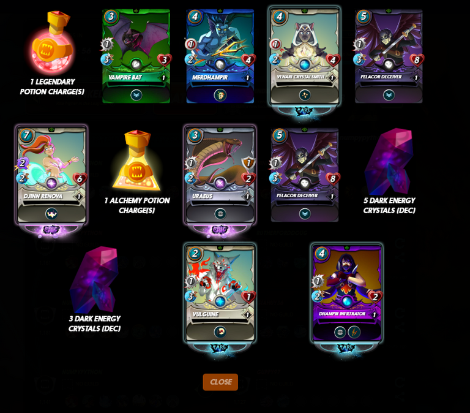Click the Uraeus card ability icon
The height and width of the screenshot is (413, 470).
tap(220, 214)
